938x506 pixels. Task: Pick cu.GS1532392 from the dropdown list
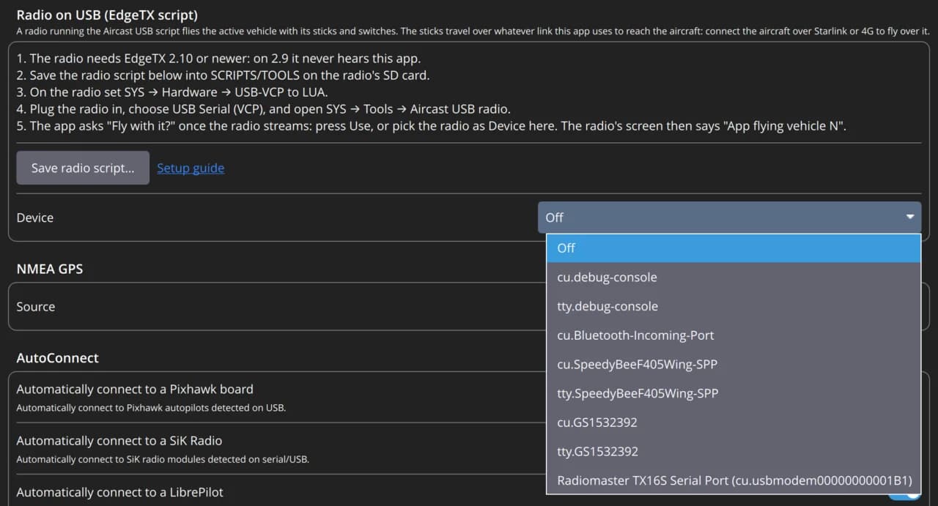tap(734, 423)
